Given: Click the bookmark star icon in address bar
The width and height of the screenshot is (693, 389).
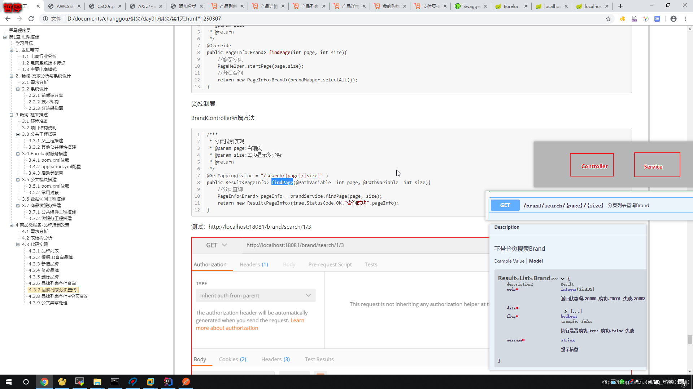Looking at the screenshot, I should (x=608, y=18).
